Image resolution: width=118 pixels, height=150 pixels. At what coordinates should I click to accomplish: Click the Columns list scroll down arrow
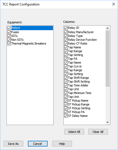[108, 122]
